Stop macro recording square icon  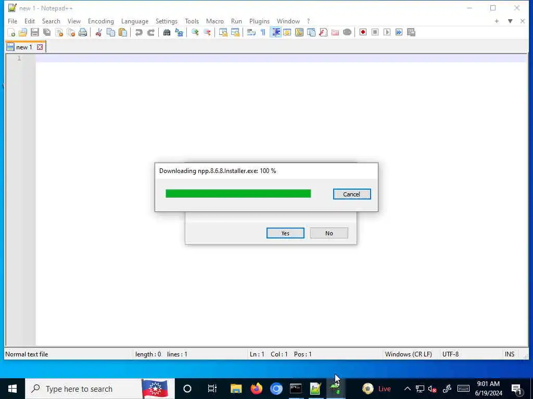375,32
